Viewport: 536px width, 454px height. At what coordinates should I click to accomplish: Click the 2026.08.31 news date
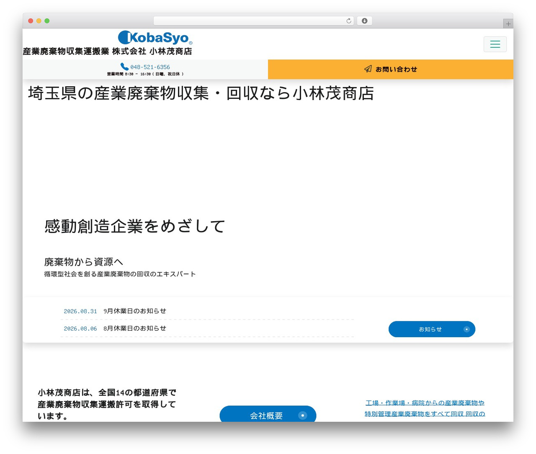[80, 312]
